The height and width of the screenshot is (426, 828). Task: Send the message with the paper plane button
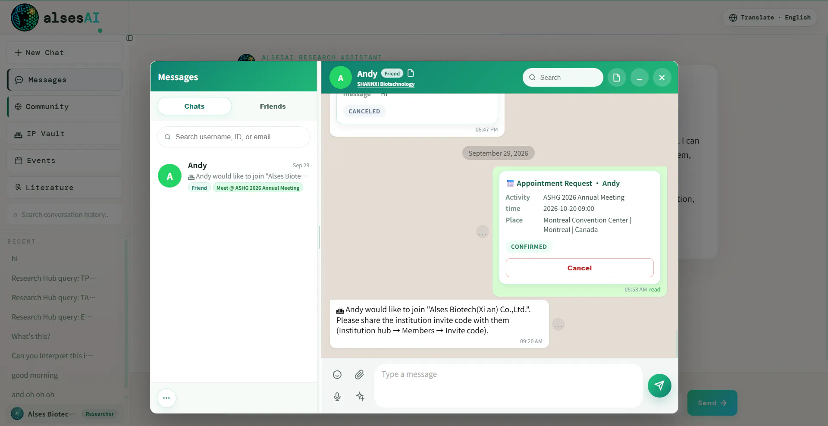659,385
